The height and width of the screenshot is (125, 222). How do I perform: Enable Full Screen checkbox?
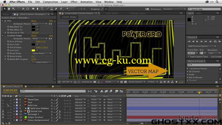(x=210, y=57)
